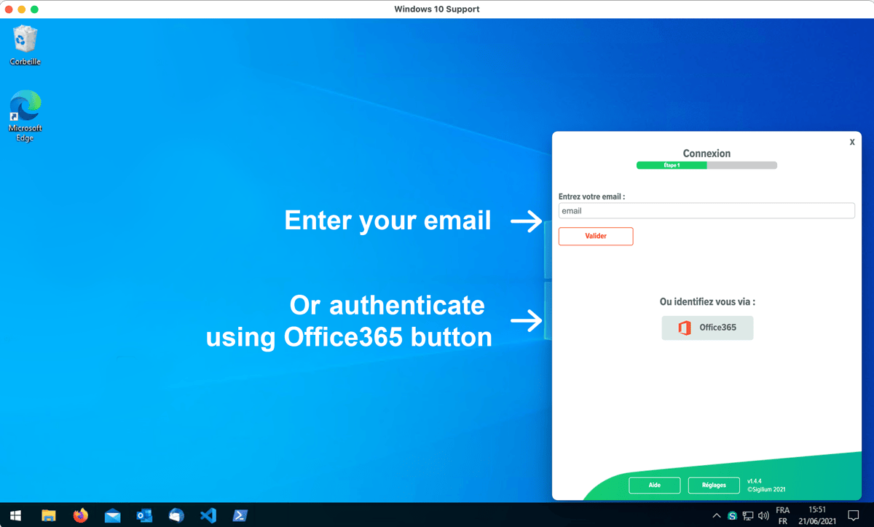This screenshot has width=874, height=527.
Task: Focus the email input field
Action: click(706, 211)
